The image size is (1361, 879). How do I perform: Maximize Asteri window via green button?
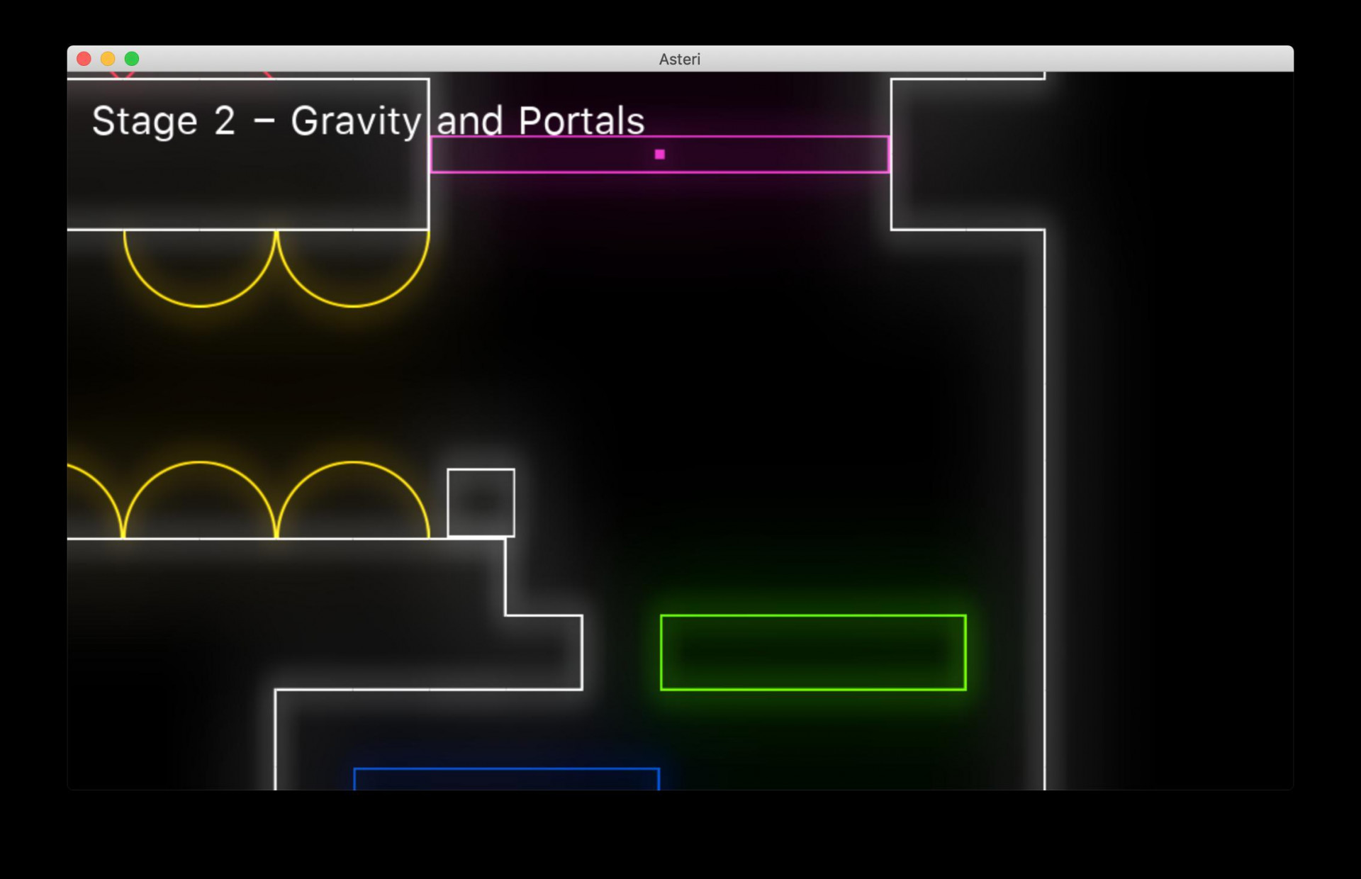point(132,59)
